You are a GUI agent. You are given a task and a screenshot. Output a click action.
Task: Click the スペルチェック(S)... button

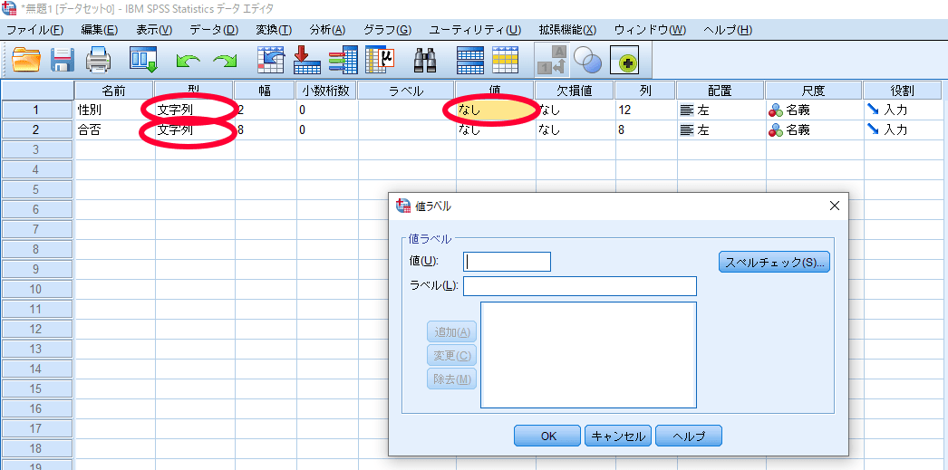[x=775, y=263]
